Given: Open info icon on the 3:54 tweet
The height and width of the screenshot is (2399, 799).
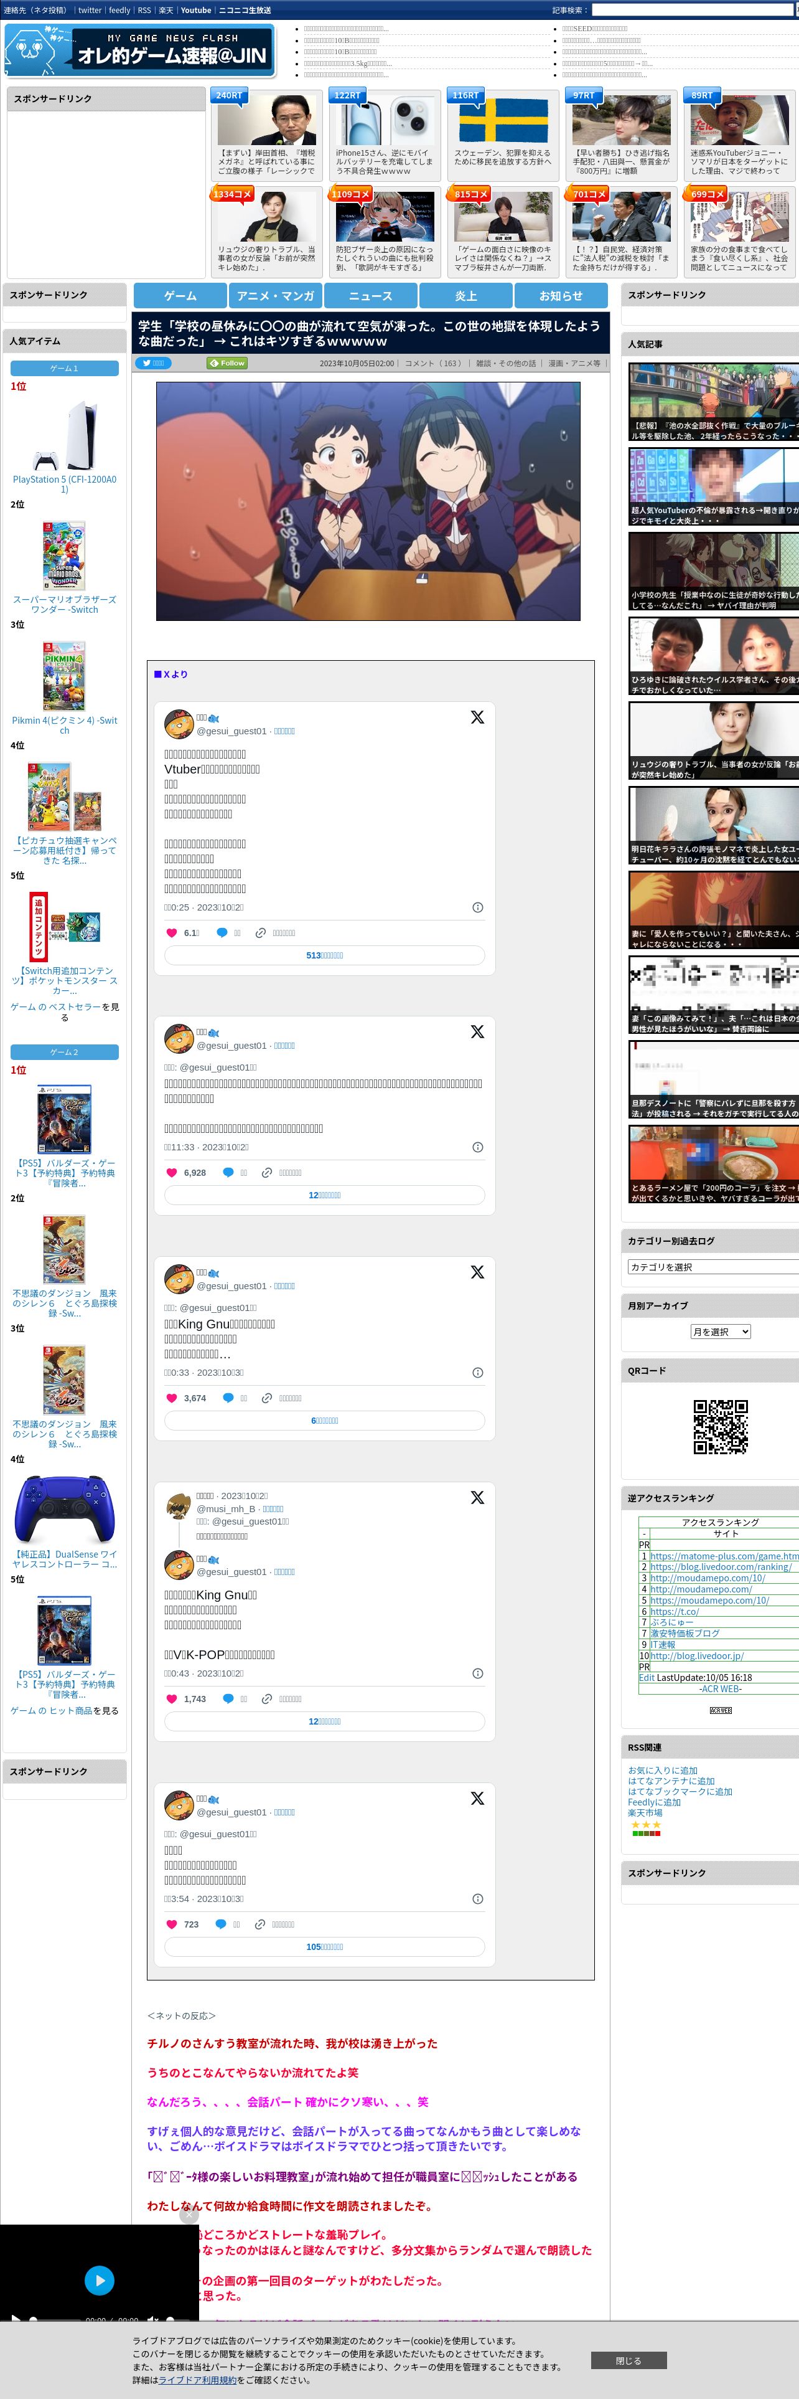Looking at the screenshot, I should 477,1899.
